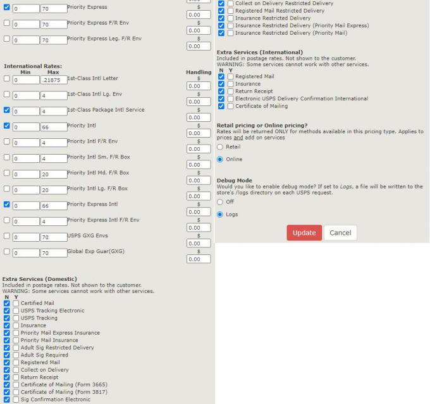The image size is (430, 404).
Task: Check Y for international Certificate of Mailing
Action: [x=230, y=106]
